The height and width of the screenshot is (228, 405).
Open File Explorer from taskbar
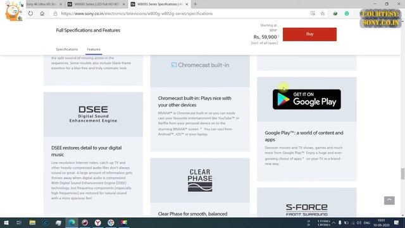click(x=32, y=222)
